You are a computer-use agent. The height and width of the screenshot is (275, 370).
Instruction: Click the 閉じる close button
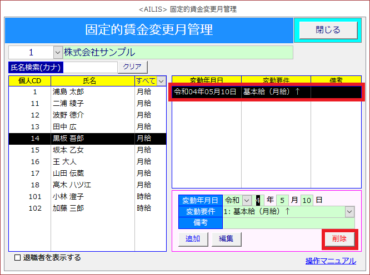tap(328, 30)
